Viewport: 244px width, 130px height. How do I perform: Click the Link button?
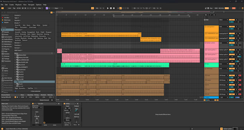click(10, 8)
